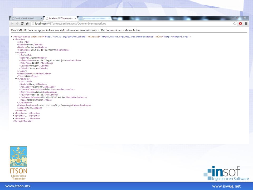The width and height of the screenshot is (253, 190).
Task: Click the FechaHora 2014-11-19 line
Action: [43, 50]
